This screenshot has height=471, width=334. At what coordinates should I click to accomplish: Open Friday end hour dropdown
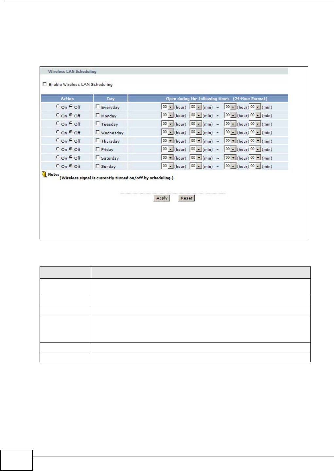click(230, 149)
